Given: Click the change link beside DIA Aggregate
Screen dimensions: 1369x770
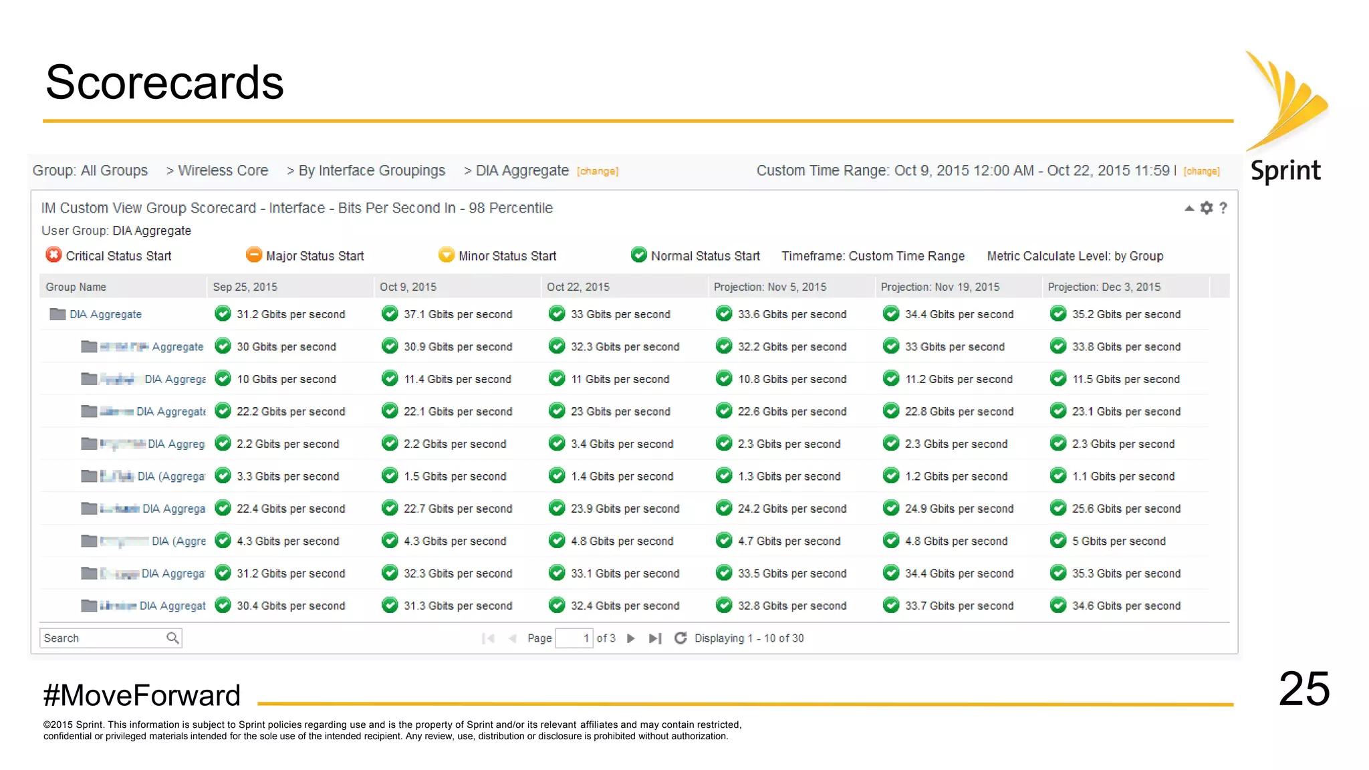Looking at the screenshot, I should [598, 172].
